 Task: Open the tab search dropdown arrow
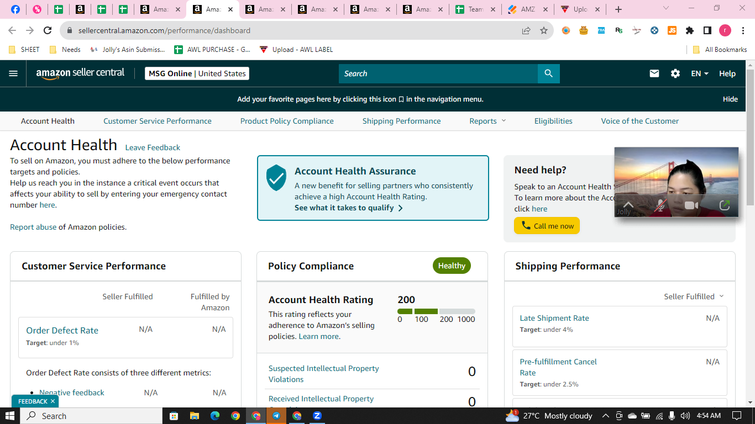(x=666, y=8)
